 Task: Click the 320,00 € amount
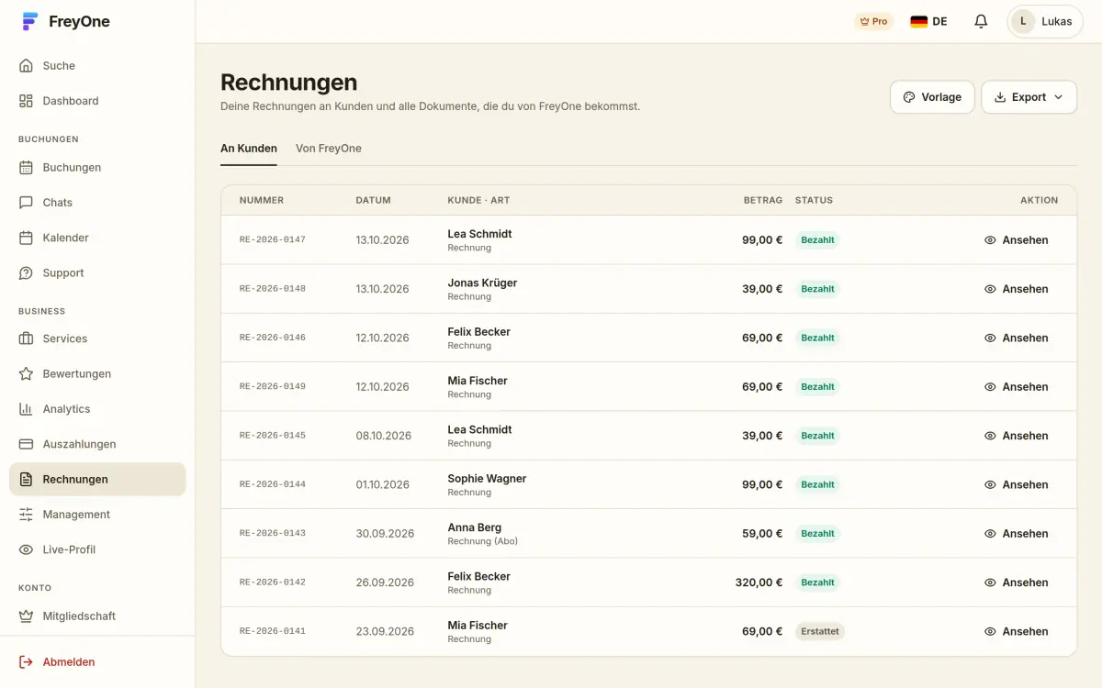(759, 583)
